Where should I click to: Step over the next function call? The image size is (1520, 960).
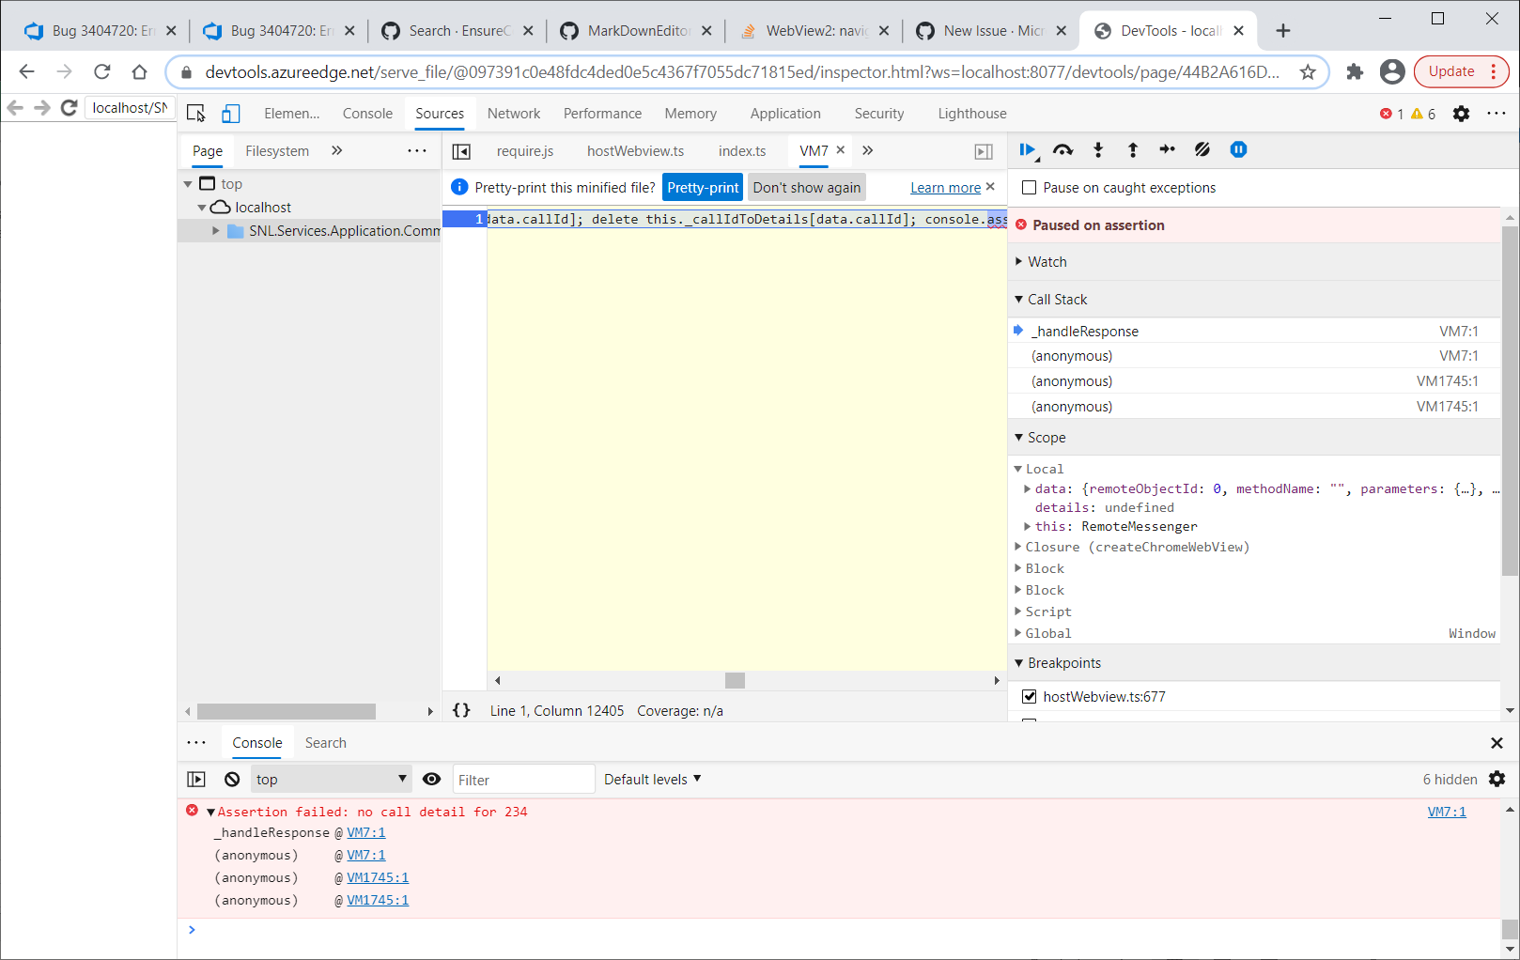[x=1062, y=149]
